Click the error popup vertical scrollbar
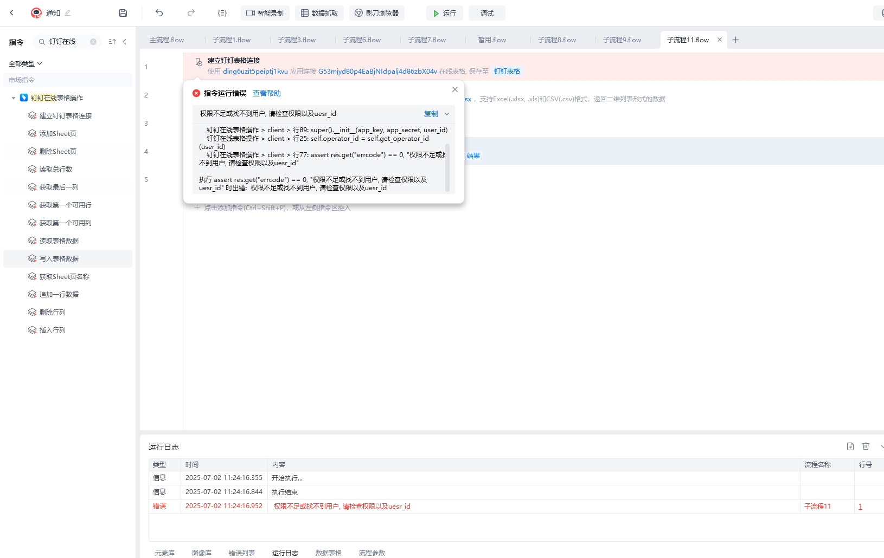 tap(447, 167)
